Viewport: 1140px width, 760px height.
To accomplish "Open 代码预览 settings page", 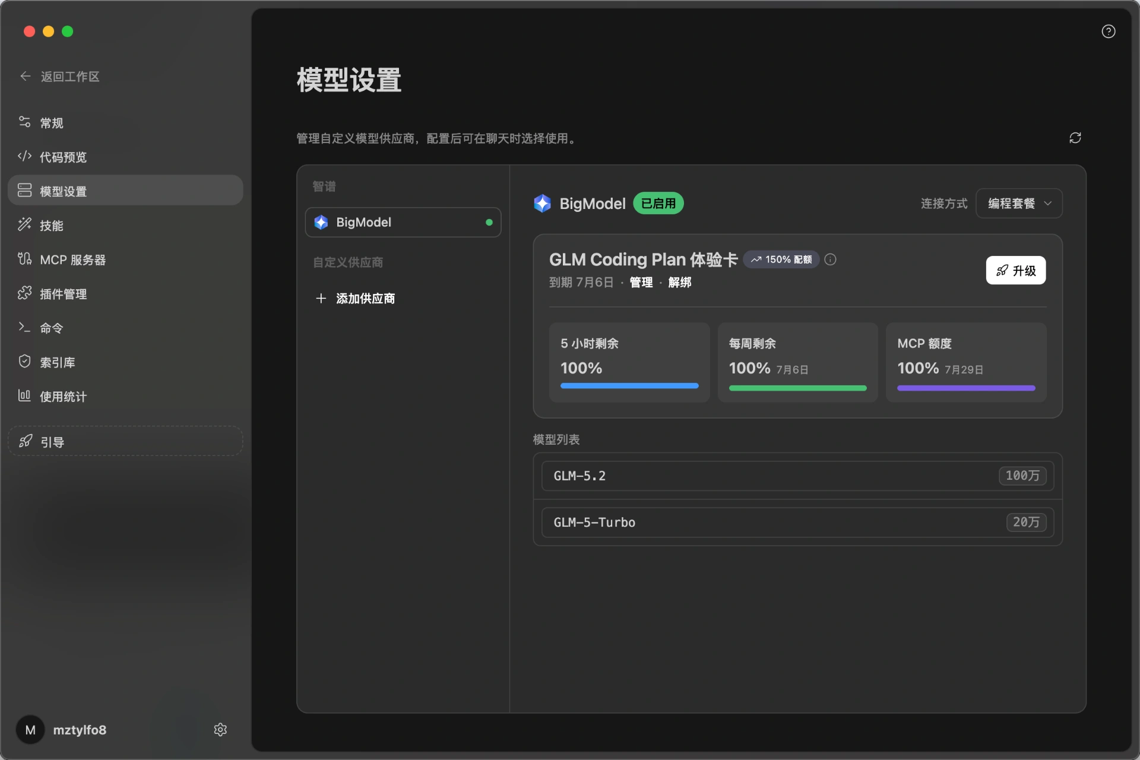I will point(125,157).
